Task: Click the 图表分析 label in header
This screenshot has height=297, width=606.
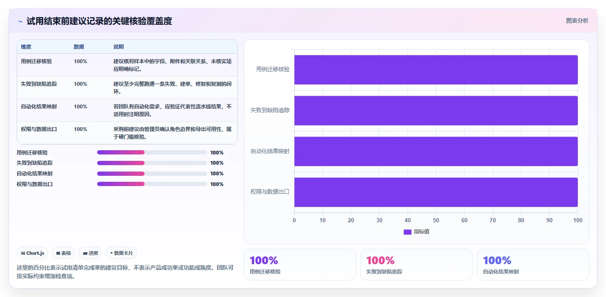Action: pyautogui.click(x=577, y=20)
